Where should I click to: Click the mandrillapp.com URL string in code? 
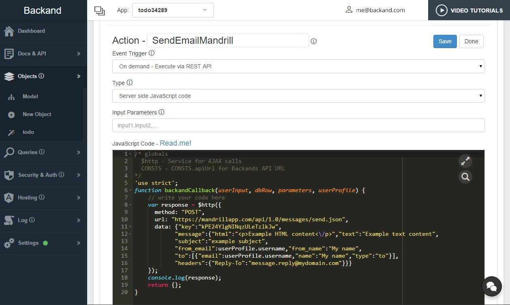point(258,220)
